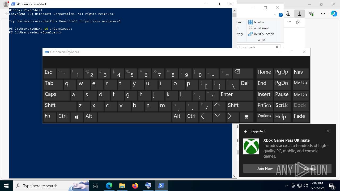Screen dimensions: 340x191
Task: Click Select all in Explorer ribbon
Action: pos(257,22)
